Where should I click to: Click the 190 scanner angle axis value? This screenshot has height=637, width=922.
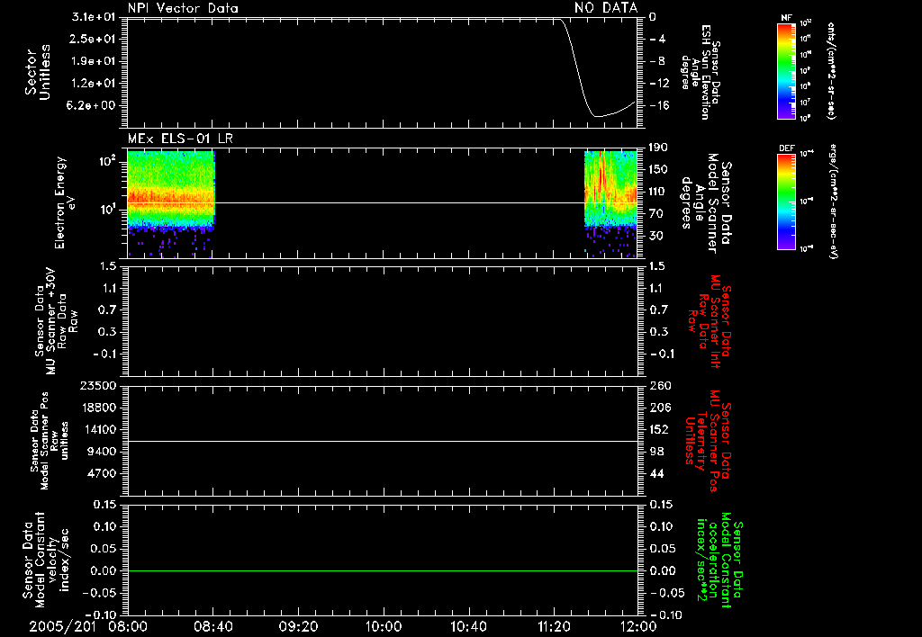[x=658, y=148]
